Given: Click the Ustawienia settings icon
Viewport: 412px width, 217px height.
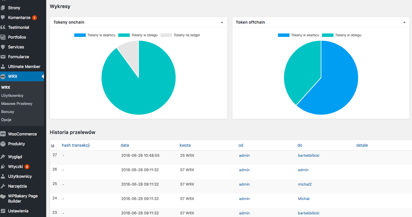Looking at the screenshot, I should tap(3, 211).
